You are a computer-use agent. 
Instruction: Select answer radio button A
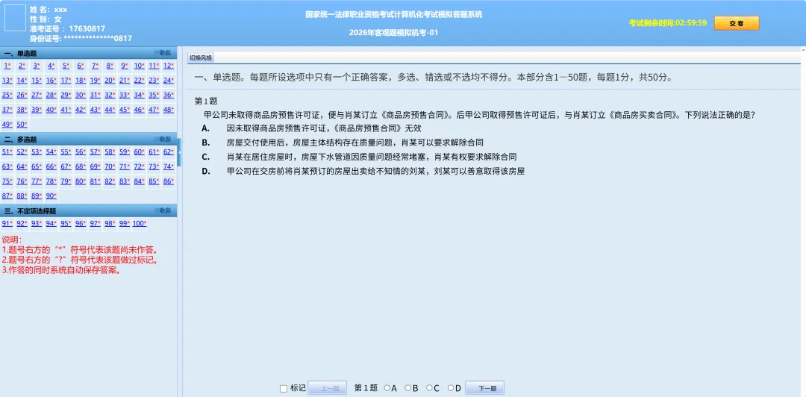point(387,388)
